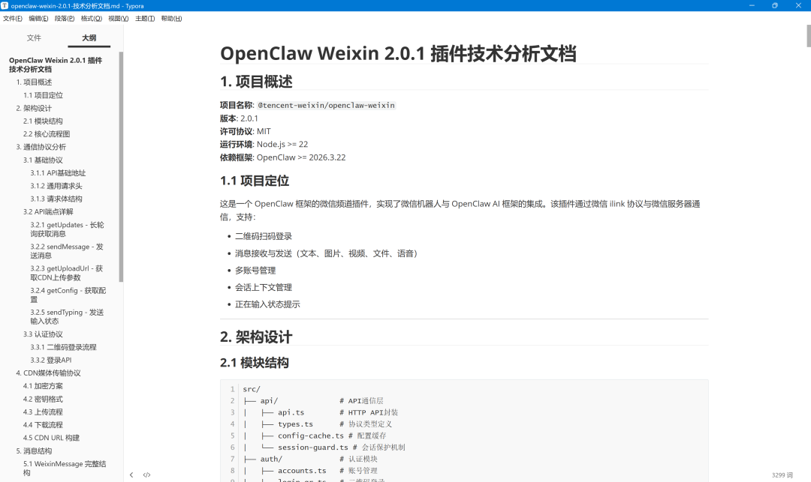Click the outline sidebar scrollbar

coord(121,165)
